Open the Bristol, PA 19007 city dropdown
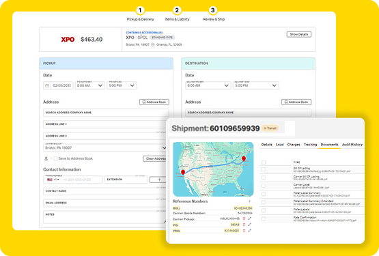Image resolution: width=379 pixels, height=256 pixels. (105, 147)
